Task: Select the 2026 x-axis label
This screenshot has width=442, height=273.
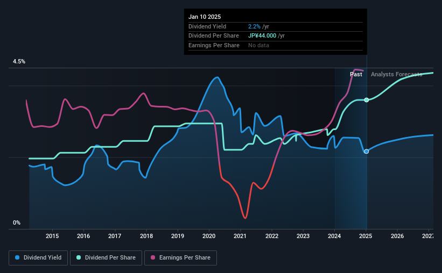Action: (x=397, y=236)
